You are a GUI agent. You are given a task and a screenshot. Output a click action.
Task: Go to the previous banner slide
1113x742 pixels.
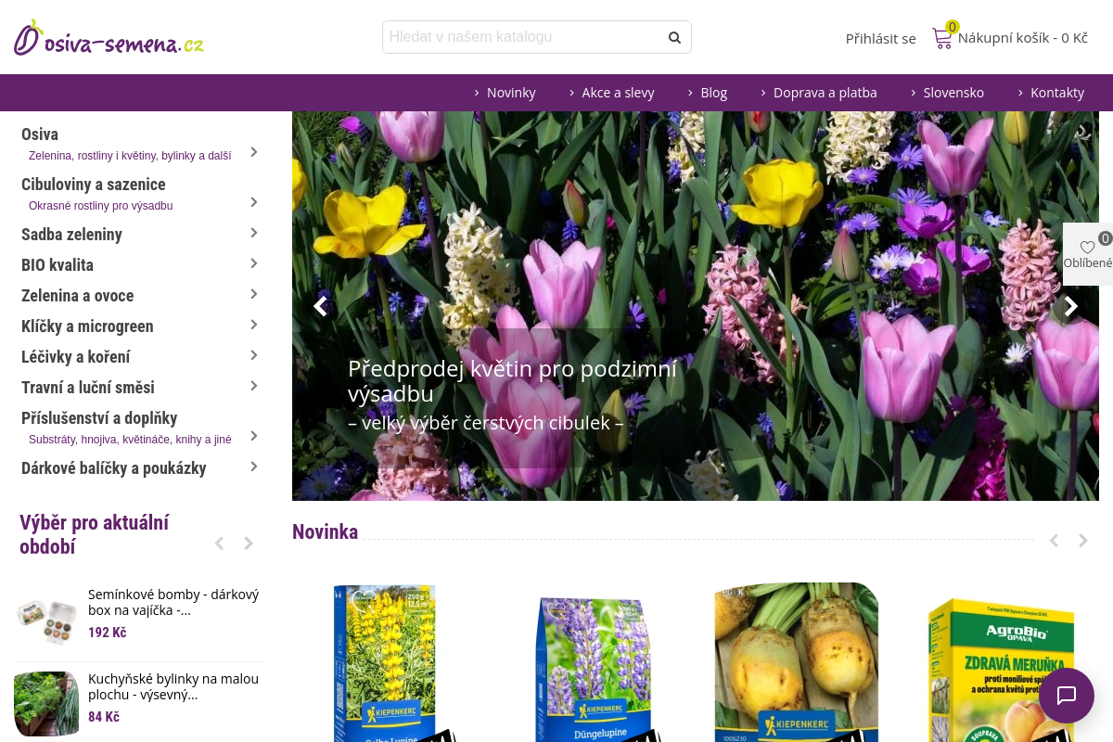coord(320,306)
